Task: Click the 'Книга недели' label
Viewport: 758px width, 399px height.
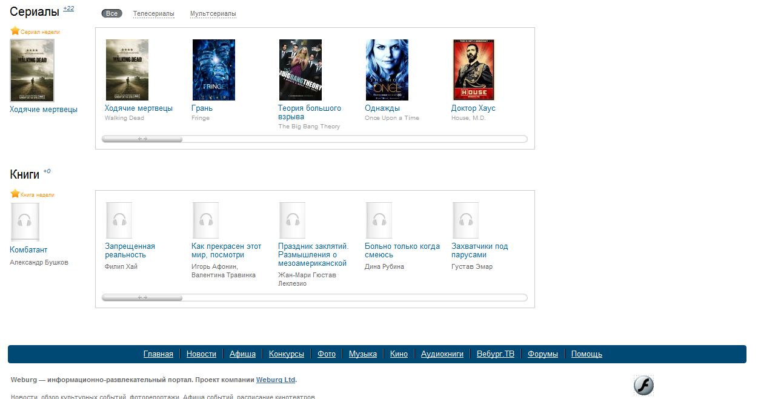Action: (x=38, y=195)
